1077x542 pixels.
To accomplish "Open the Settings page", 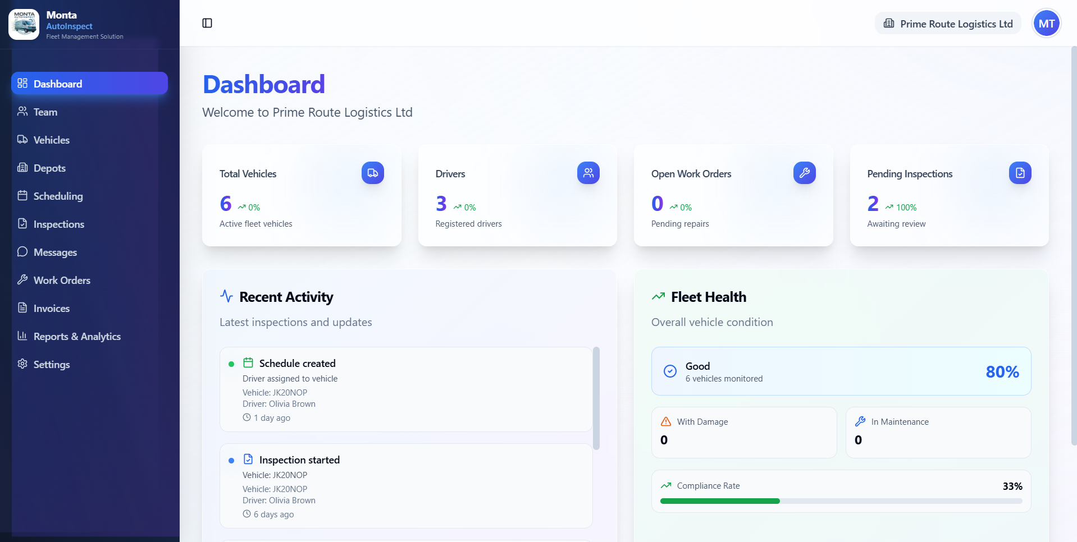I will 22,364.
